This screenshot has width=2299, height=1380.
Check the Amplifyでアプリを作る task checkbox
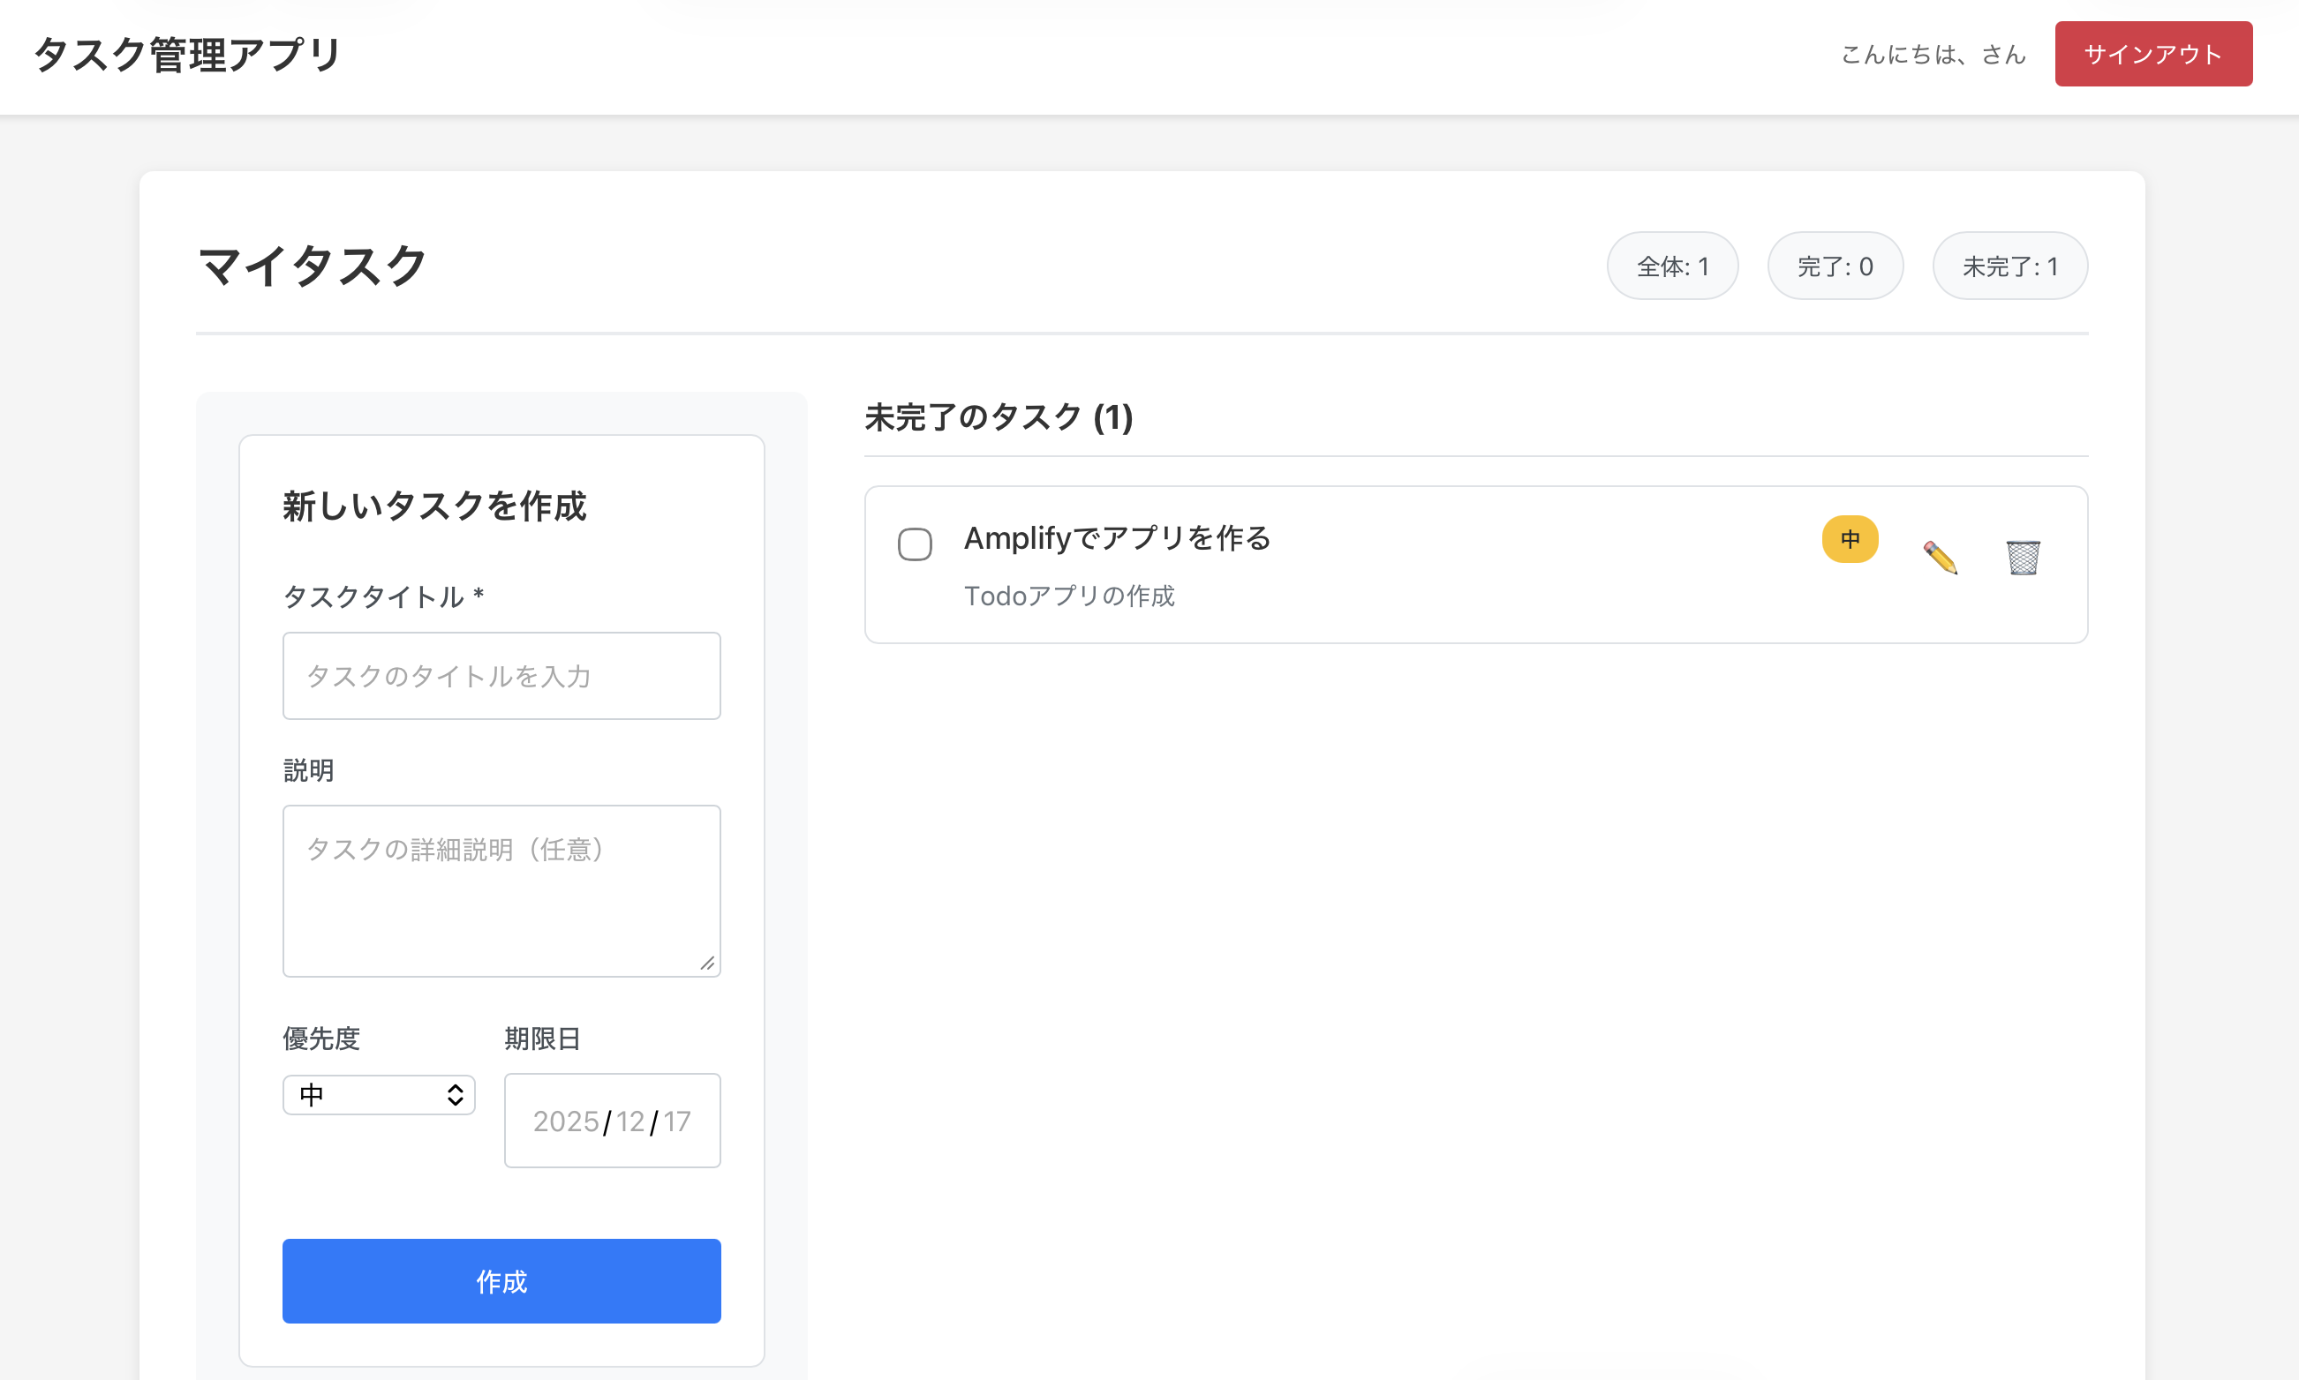[x=915, y=544]
